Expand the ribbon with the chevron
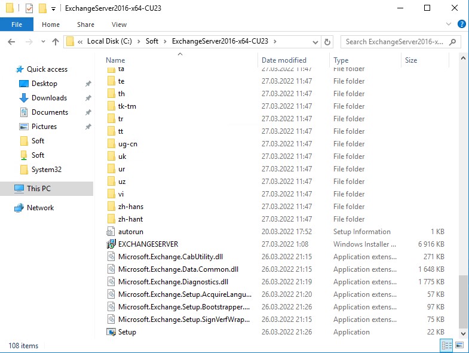Viewport: 469px width, 353px height. [450, 24]
